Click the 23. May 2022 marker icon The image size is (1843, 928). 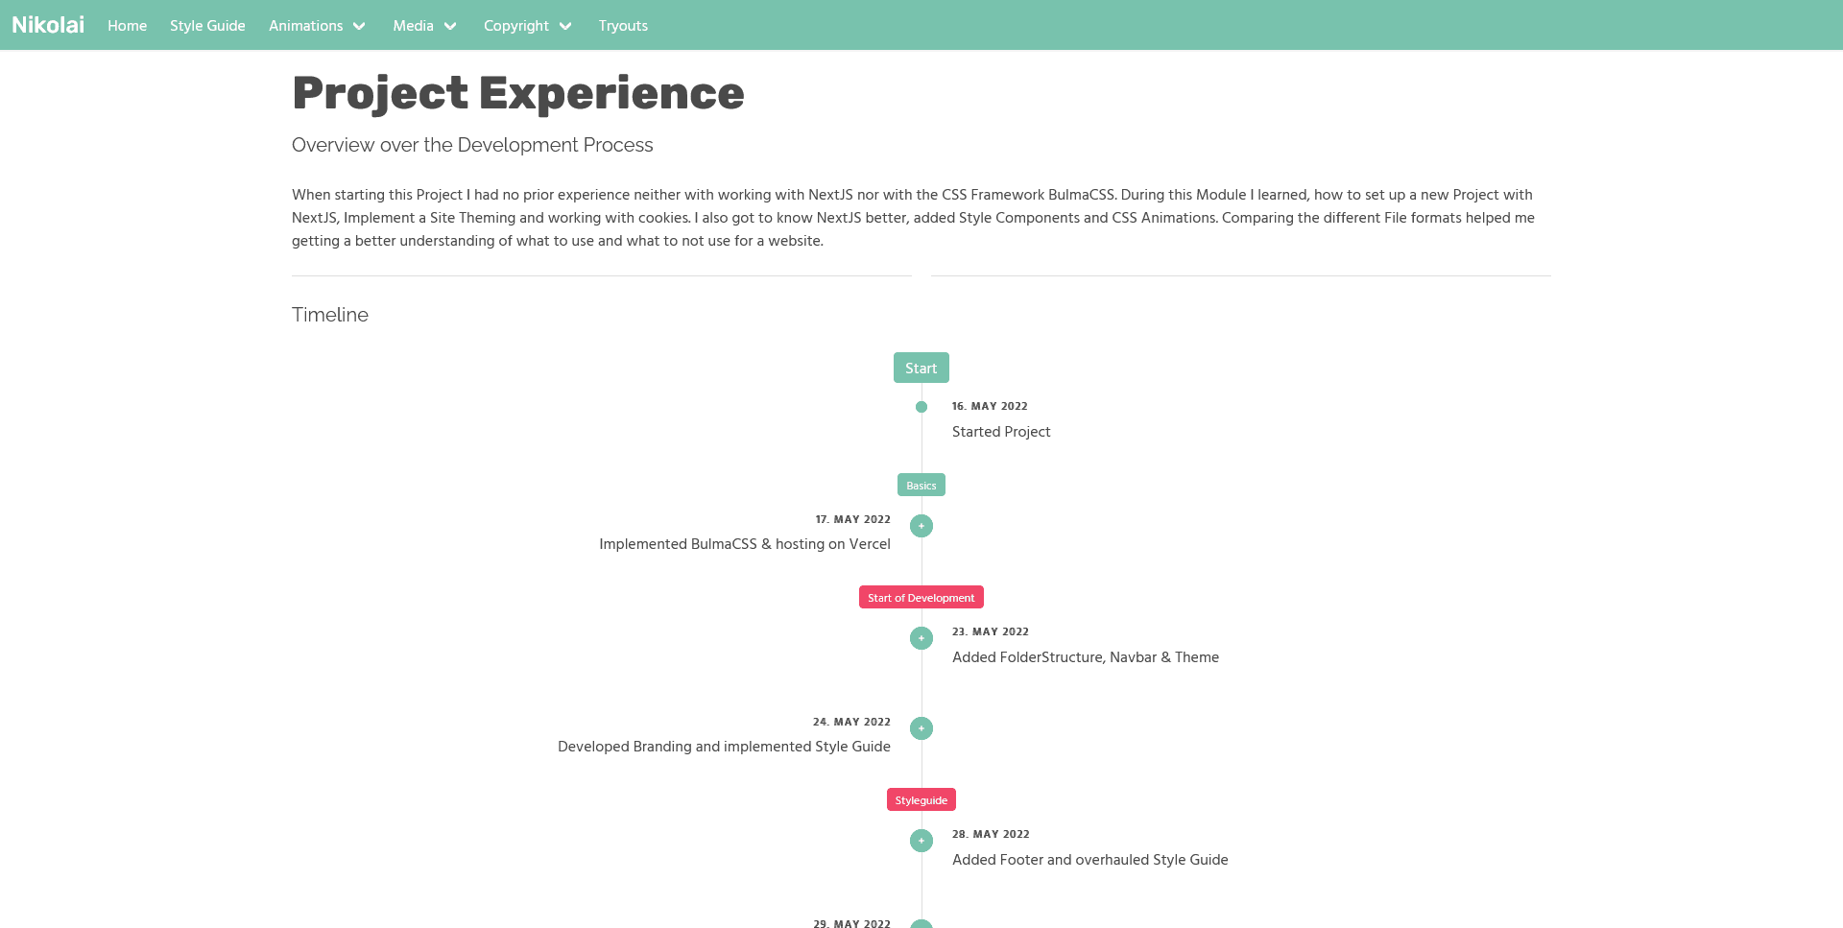tap(921, 638)
